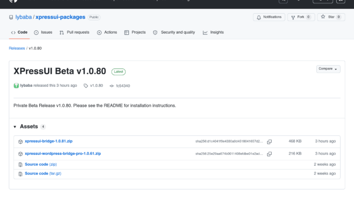Star the xpressui-packages repository
The height and width of the screenshot is (199, 354).
(x=331, y=17)
